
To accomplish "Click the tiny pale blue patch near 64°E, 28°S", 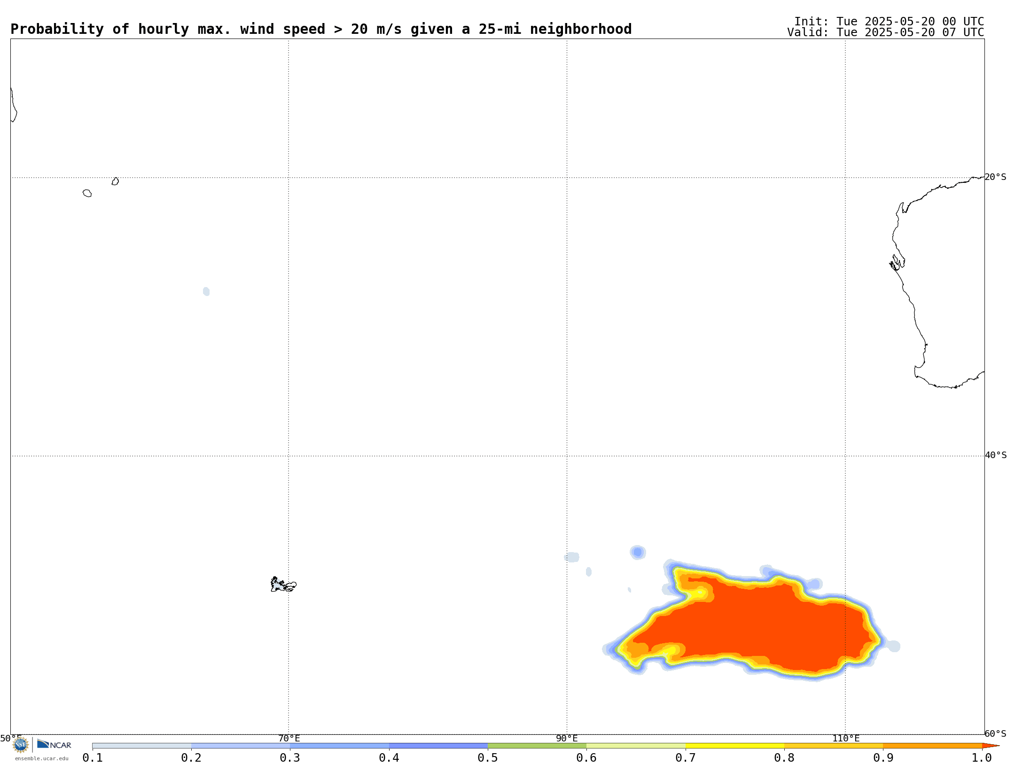I will point(206,292).
